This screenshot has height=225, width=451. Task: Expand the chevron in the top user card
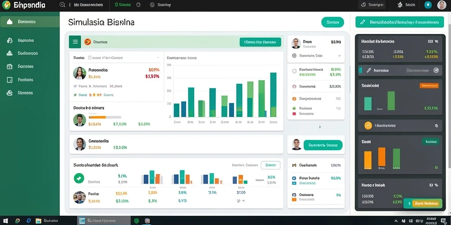pos(340,56)
